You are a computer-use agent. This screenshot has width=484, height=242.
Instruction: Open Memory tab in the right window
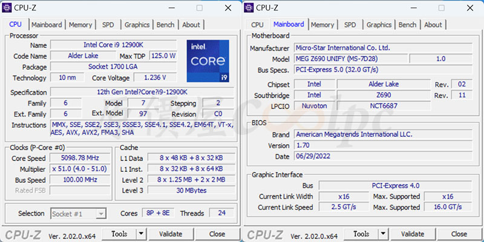point(322,25)
